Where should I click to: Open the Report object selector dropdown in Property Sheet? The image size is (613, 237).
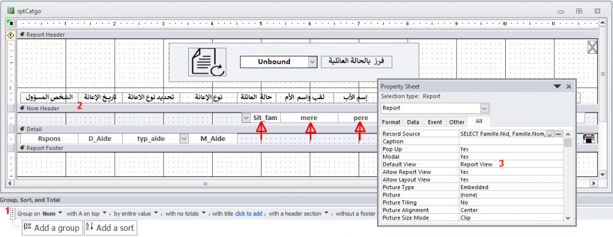484,108
